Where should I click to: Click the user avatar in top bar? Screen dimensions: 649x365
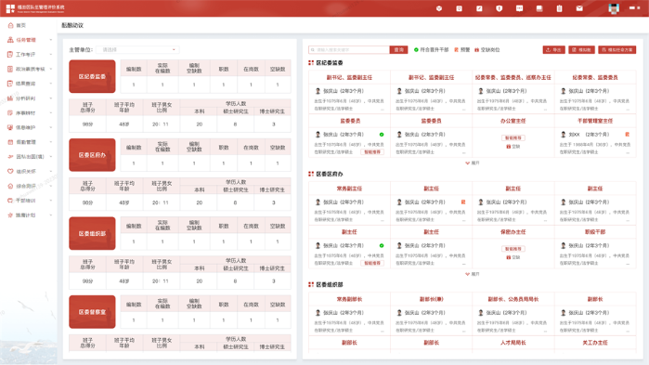coord(614,8)
